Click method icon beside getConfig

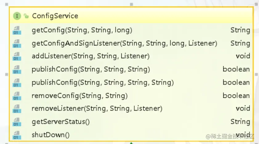(x=17, y=30)
